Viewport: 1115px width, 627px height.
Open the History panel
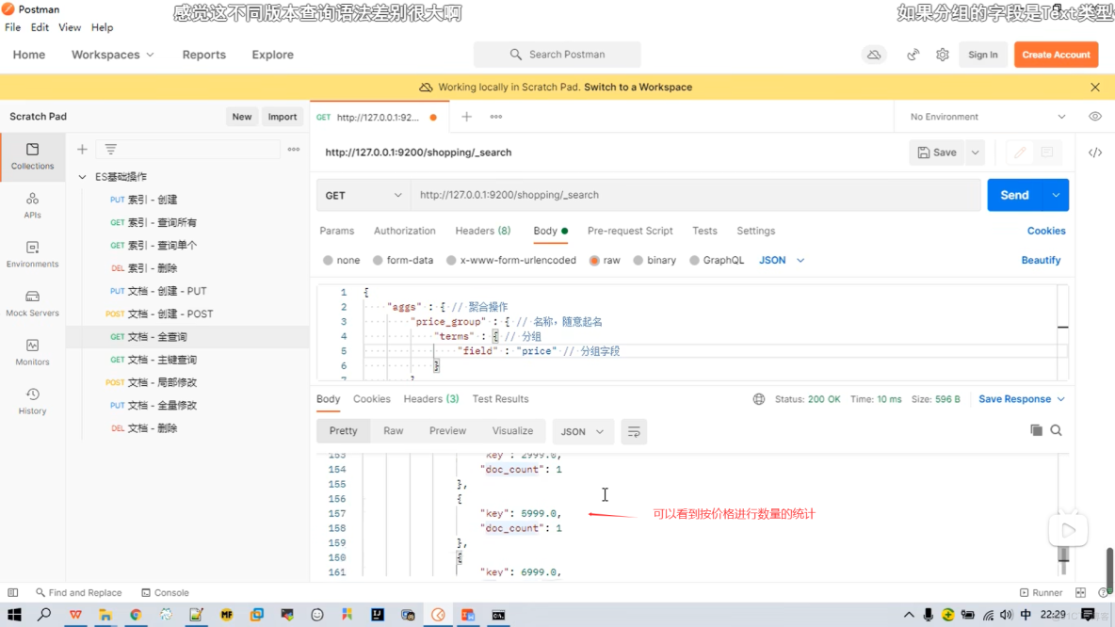click(32, 400)
